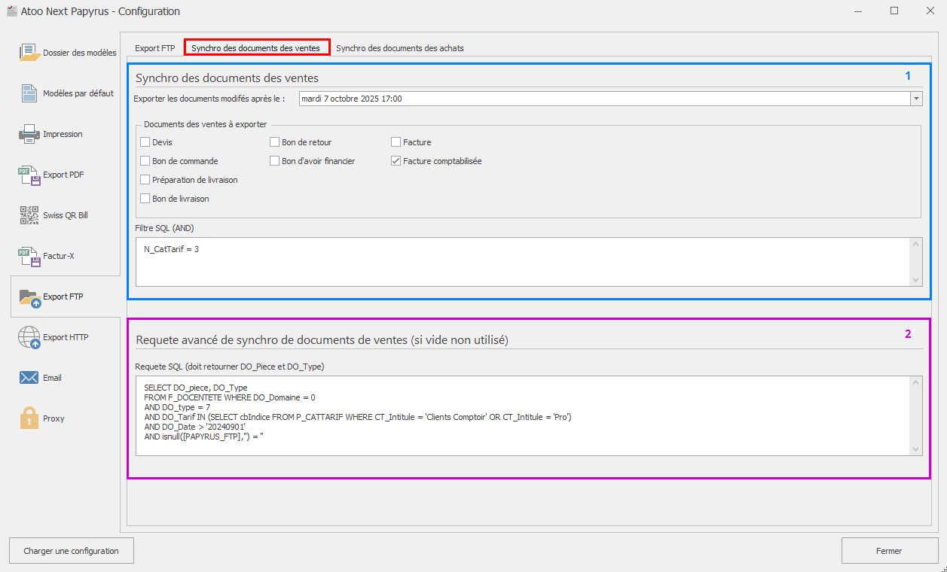The height and width of the screenshot is (572, 947).
Task: Check the Bon d'avoir financier option
Action: coord(275,161)
